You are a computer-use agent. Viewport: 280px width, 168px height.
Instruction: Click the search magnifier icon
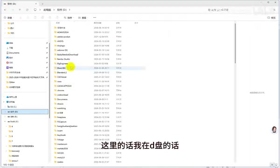[x=274, y=10]
